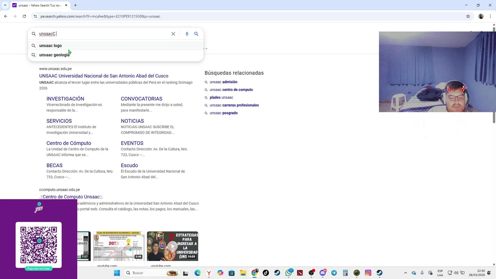
Task: Select the Yahoo Search browser tab
Action: point(40,5)
